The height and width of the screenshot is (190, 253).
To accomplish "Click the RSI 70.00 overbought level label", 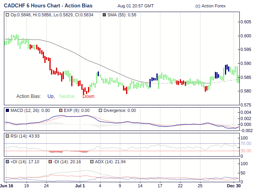I will point(246,144).
